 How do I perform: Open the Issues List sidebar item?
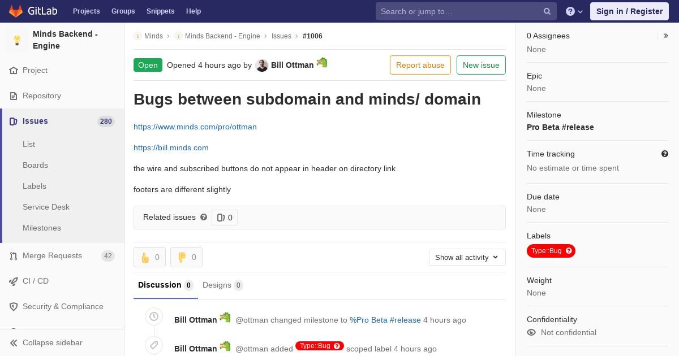tap(29, 144)
